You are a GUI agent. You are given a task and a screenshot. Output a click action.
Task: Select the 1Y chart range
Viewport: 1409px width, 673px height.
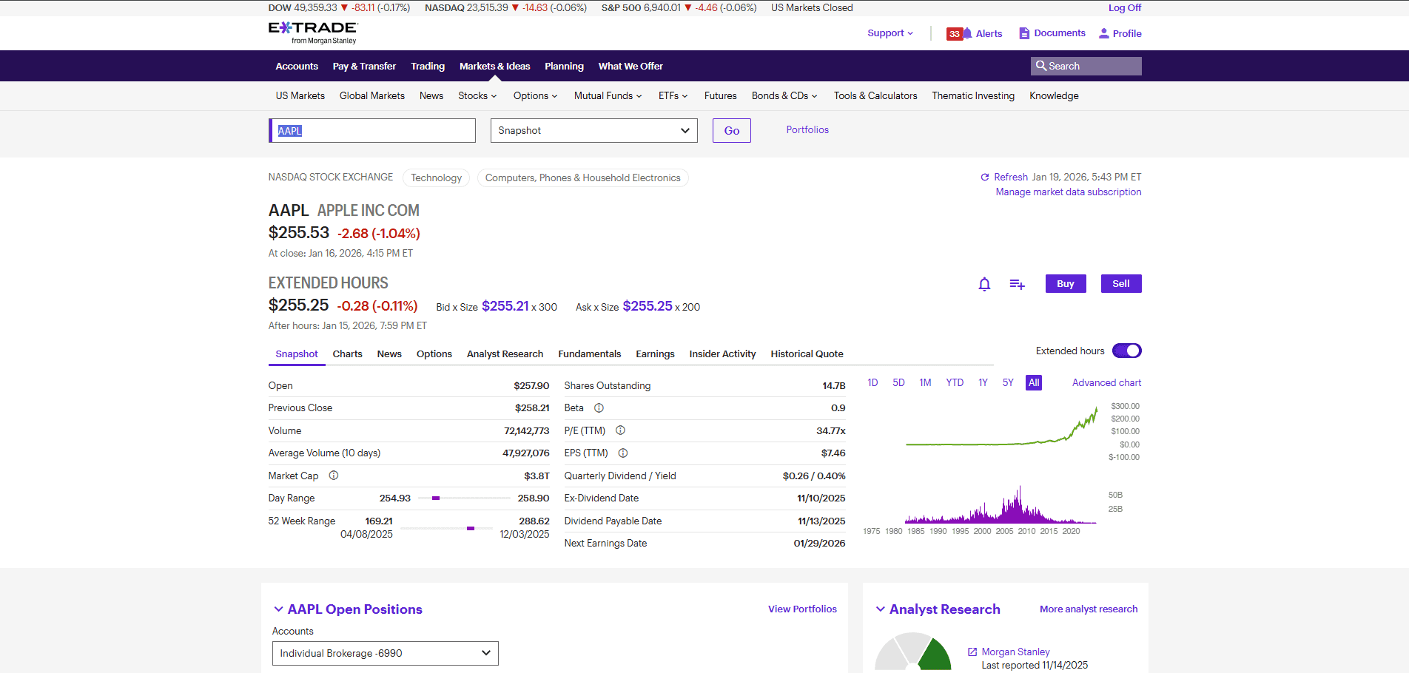coord(983,383)
